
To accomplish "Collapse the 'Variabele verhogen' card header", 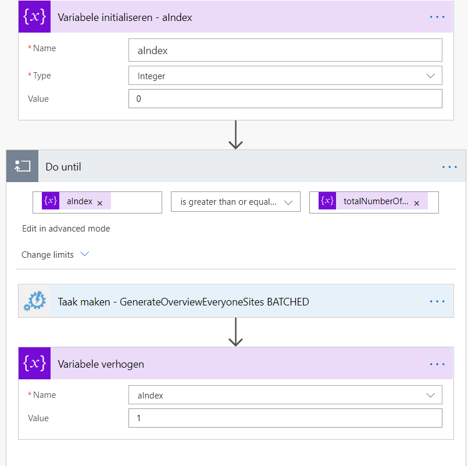I will click(236, 363).
